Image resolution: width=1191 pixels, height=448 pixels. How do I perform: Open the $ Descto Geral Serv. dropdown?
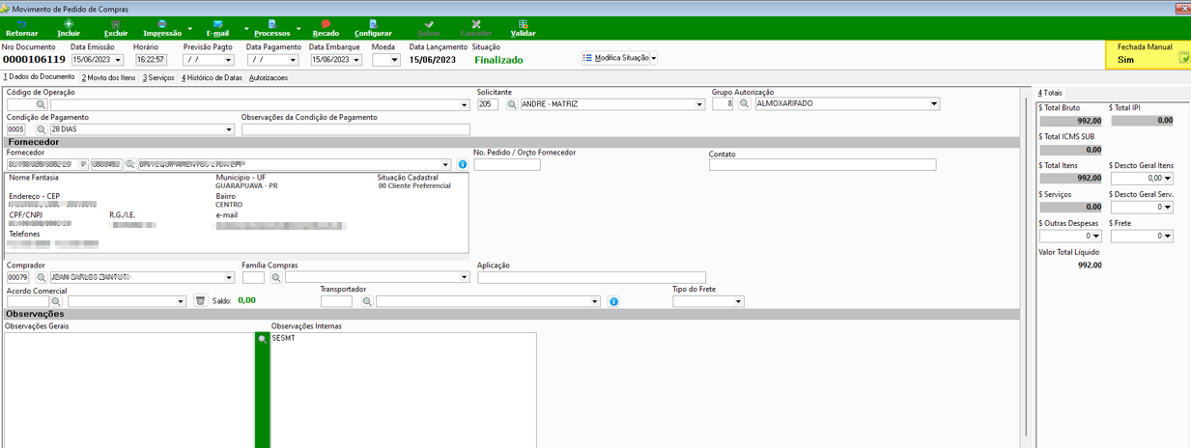tap(1168, 208)
